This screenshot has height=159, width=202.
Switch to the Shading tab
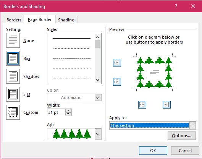[66, 20]
